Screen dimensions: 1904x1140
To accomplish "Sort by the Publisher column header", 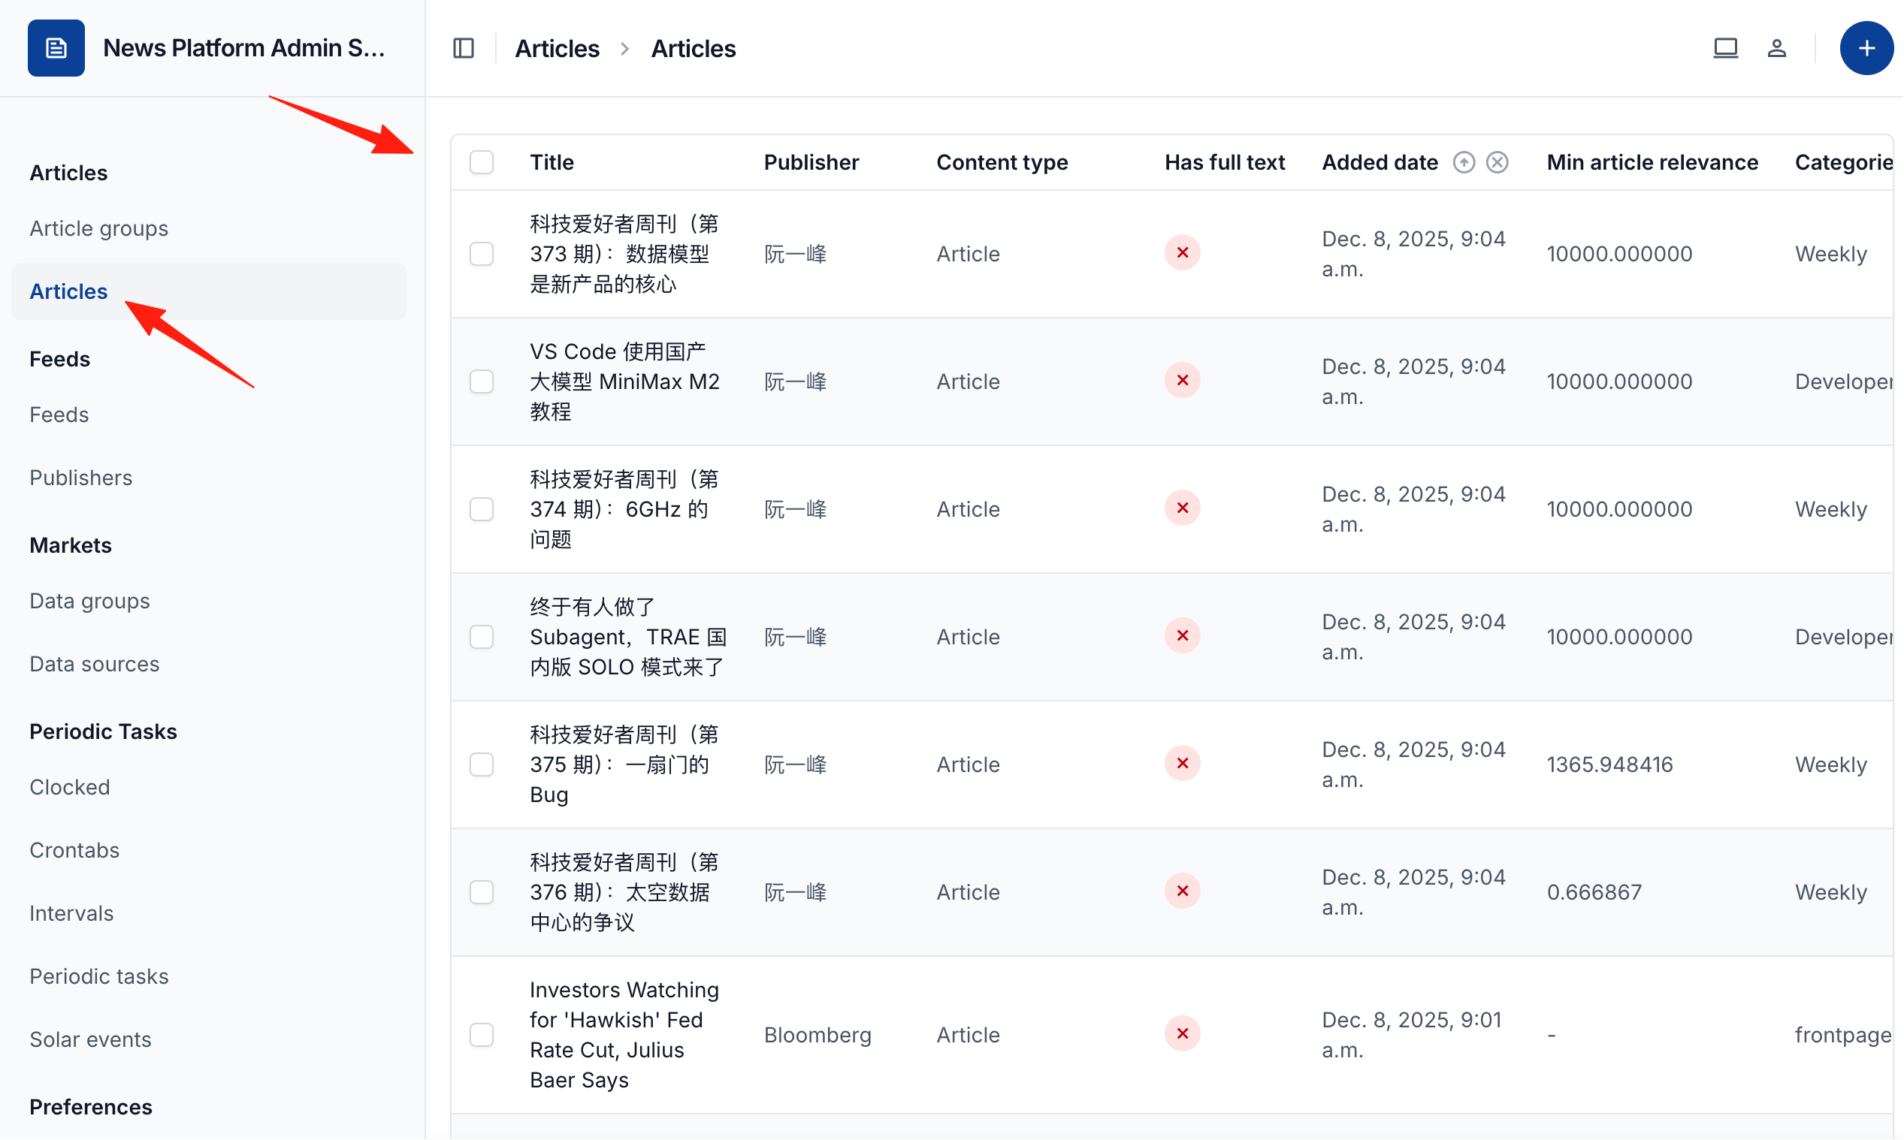I will [811, 162].
